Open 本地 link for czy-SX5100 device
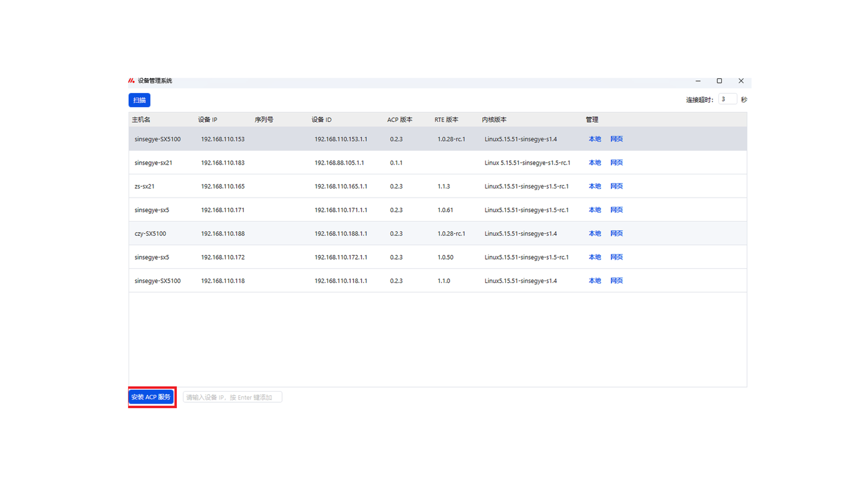This screenshot has width=866, height=487. coord(594,234)
